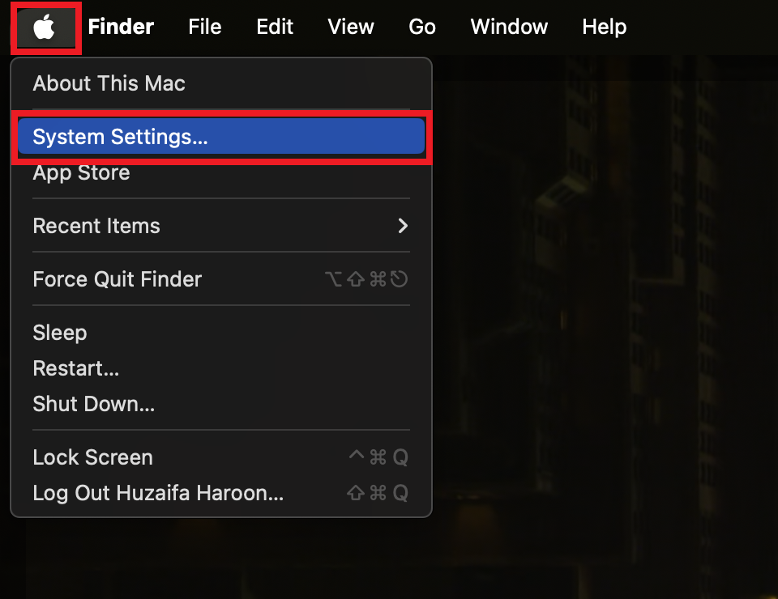The width and height of the screenshot is (778, 599).
Task: Open the Help menu
Action: [x=604, y=27]
